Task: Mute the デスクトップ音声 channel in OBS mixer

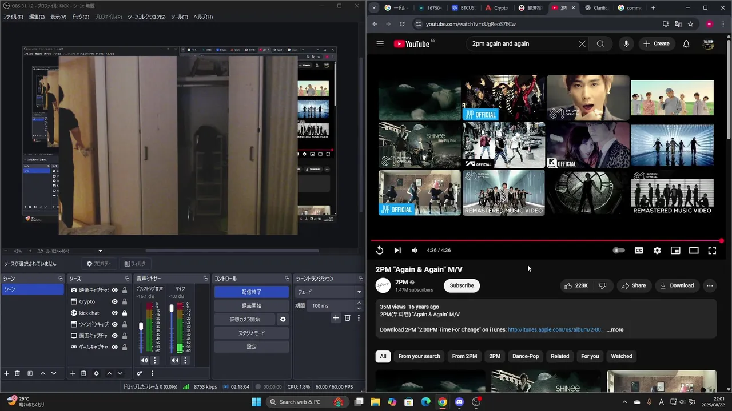Action: (144, 360)
